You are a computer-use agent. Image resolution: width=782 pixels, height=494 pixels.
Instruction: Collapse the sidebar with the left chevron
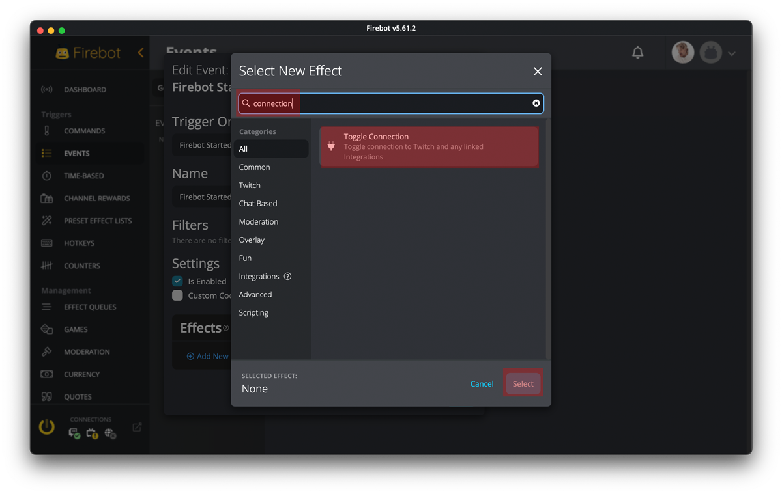[x=141, y=53]
